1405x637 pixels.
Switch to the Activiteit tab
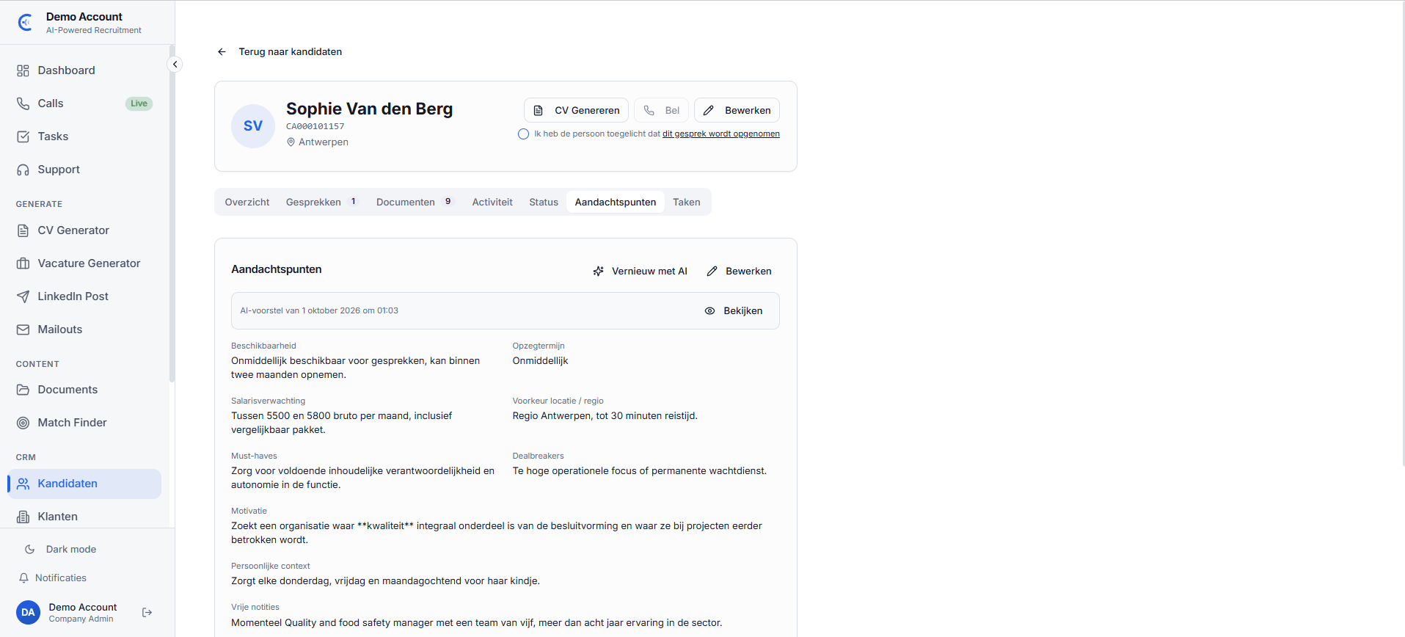492,202
